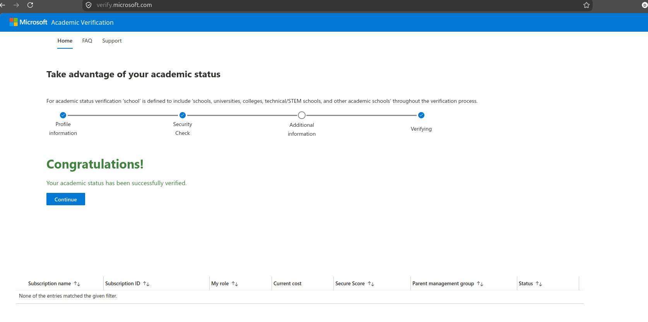The height and width of the screenshot is (322, 648).
Task: Sort by Subscription name arrows
Action: pyautogui.click(x=77, y=284)
